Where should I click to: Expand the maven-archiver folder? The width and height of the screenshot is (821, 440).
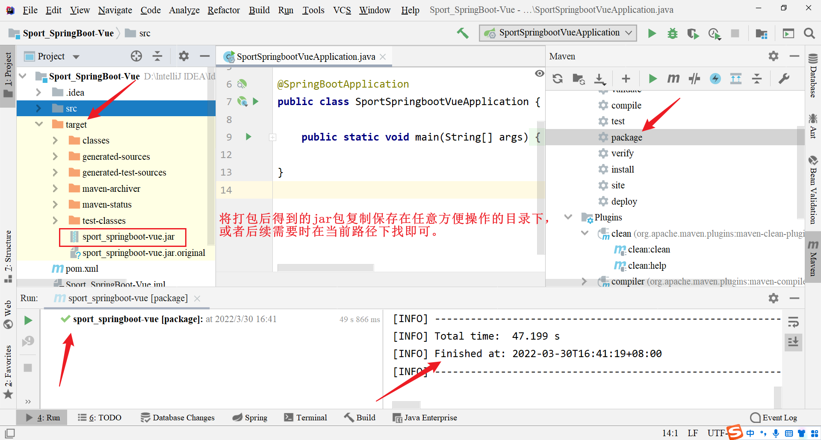pyautogui.click(x=55, y=188)
